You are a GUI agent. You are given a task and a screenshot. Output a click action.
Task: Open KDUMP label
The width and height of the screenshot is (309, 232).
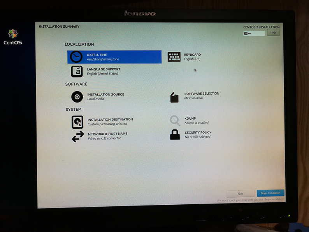190,119
